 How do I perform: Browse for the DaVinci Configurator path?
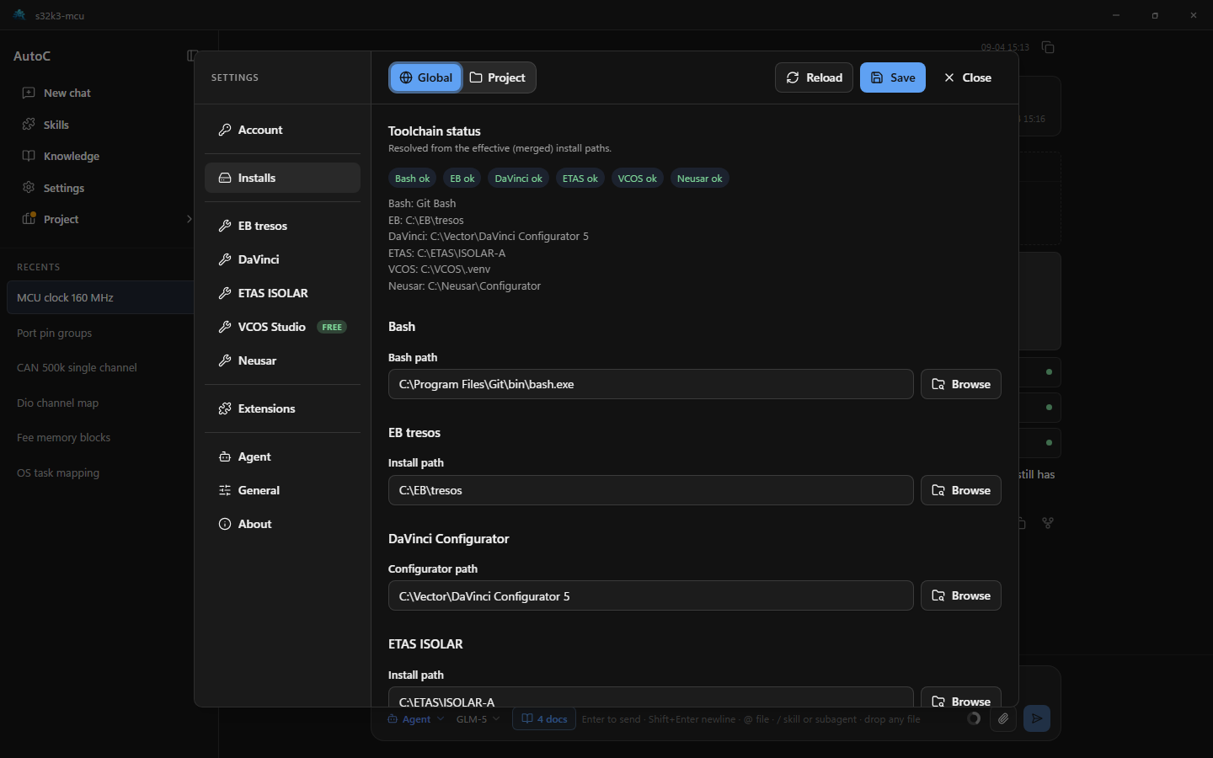click(961, 595)
